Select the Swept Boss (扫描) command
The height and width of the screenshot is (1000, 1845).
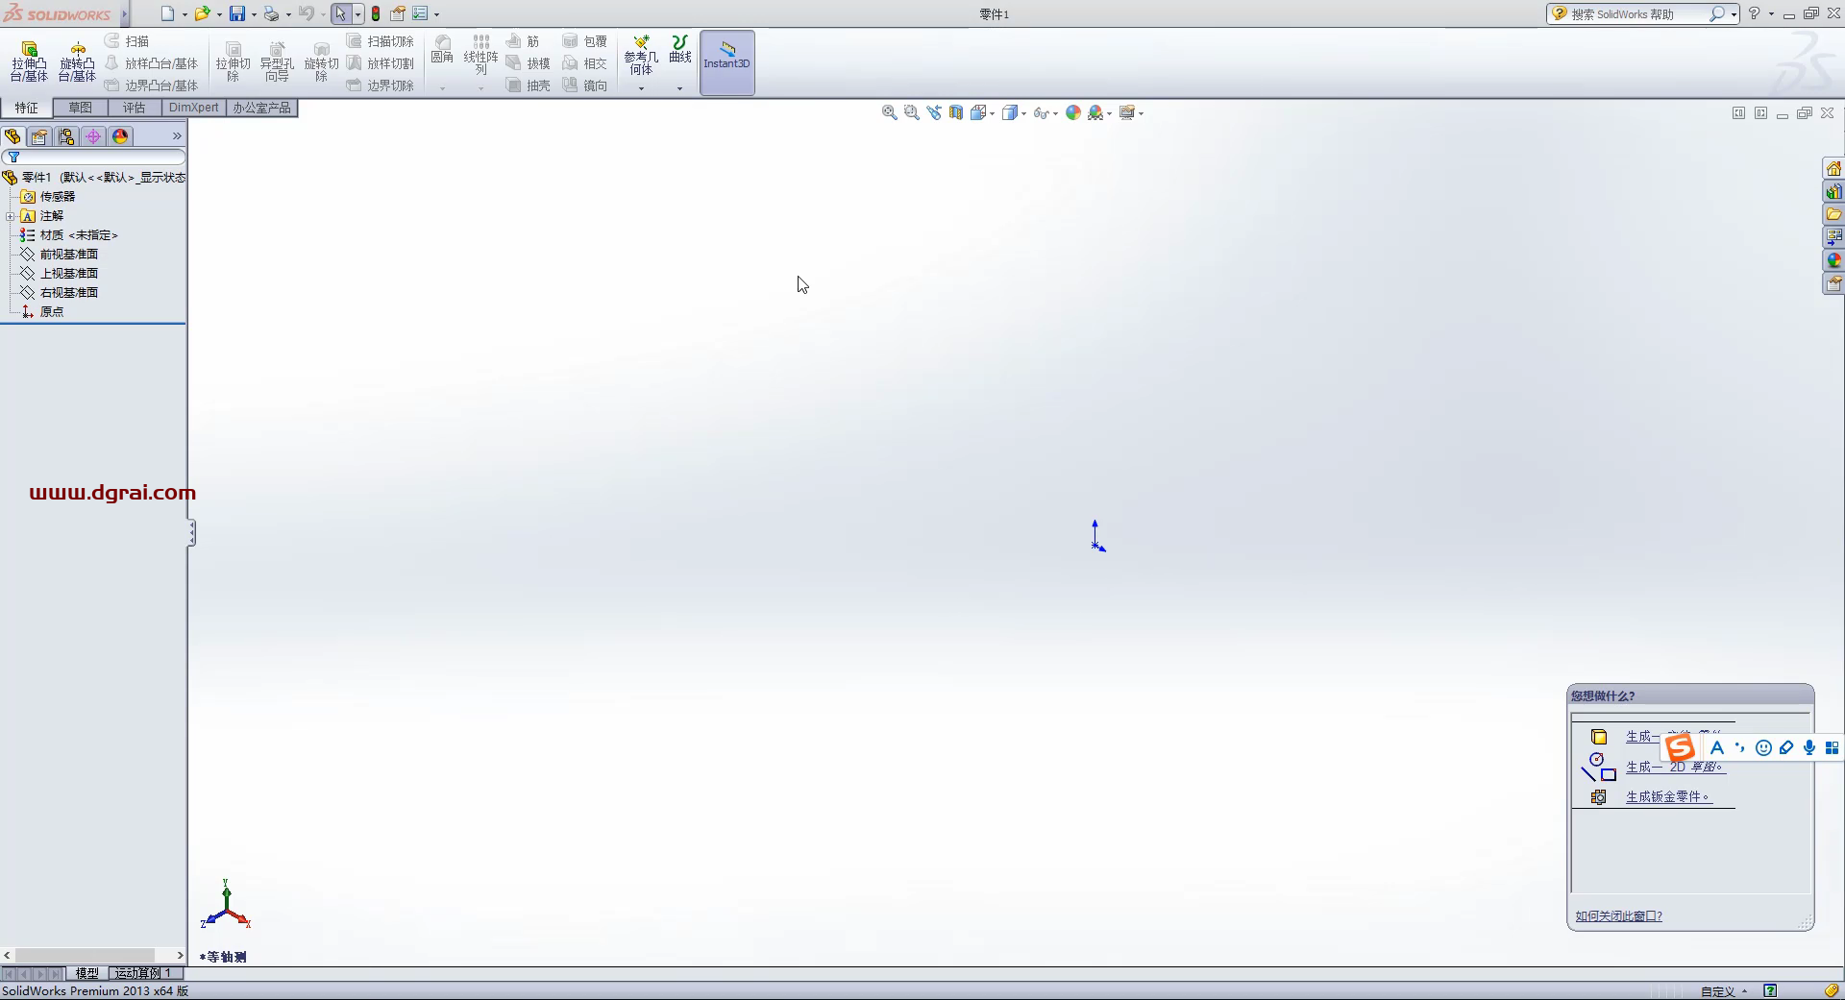coord(128,41)
